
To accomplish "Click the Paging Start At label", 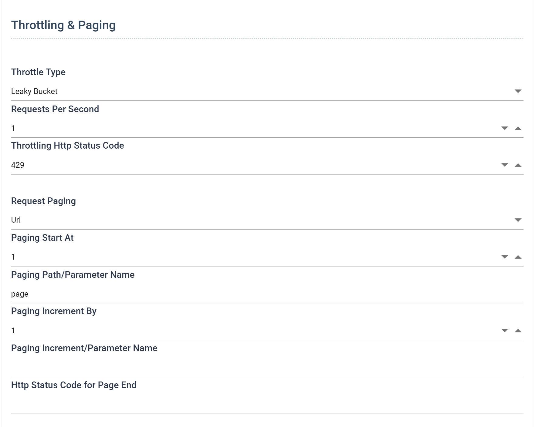I will click(42, 238).
